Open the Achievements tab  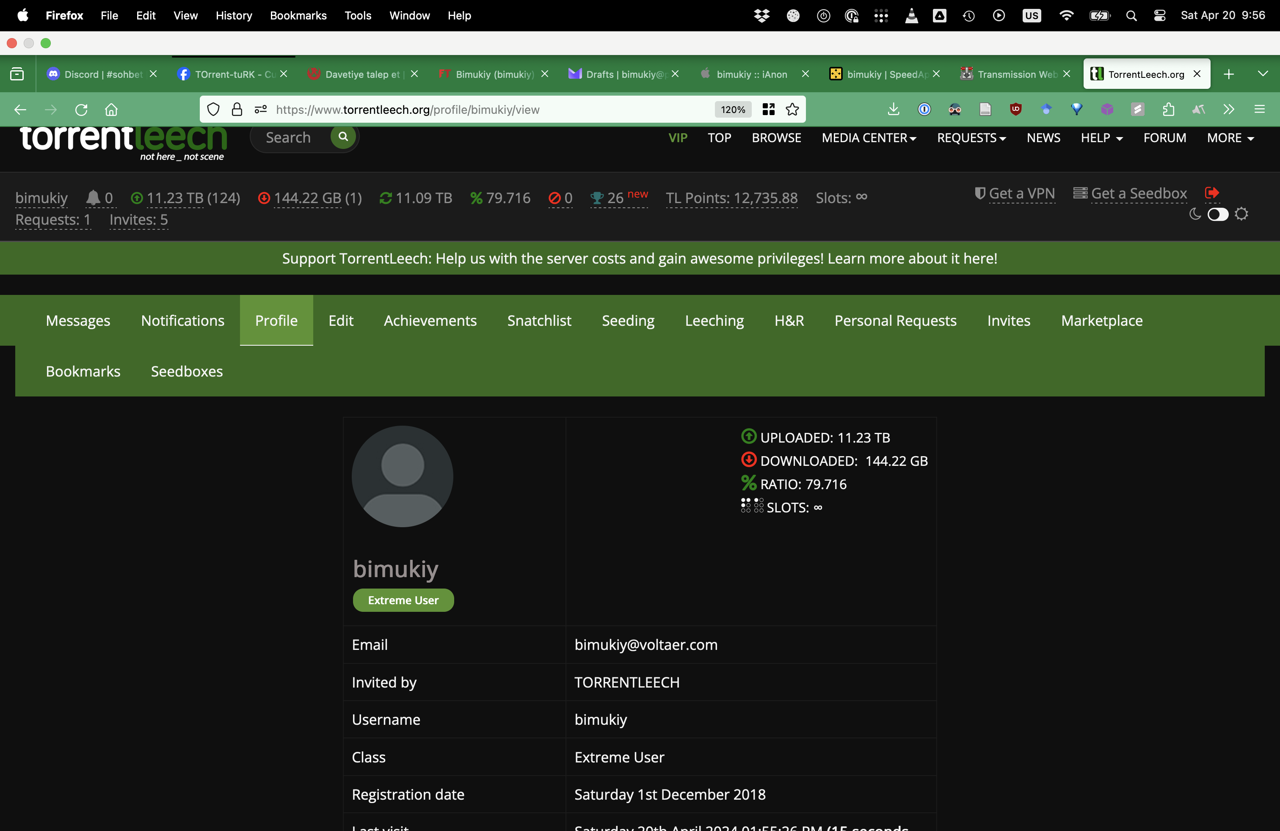point(430,320)
